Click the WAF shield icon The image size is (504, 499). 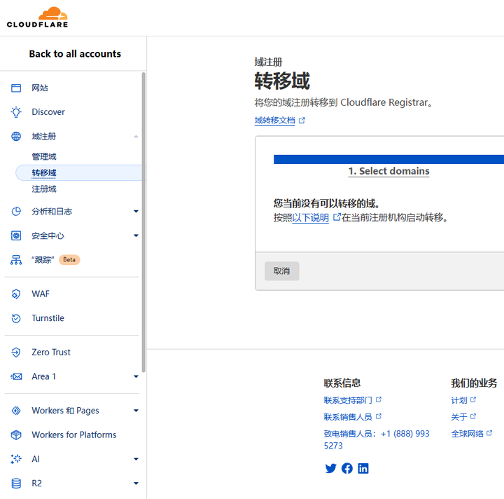click(16, 294)
